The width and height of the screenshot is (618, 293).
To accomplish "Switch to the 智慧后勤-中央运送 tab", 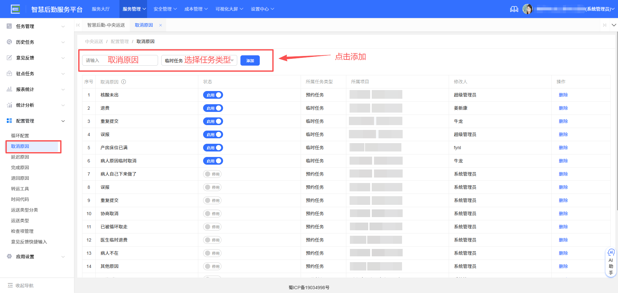I will [x=106, y=25].
